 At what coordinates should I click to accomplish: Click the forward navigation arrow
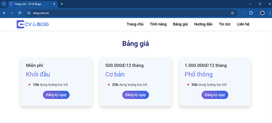(x=12, y=13)
